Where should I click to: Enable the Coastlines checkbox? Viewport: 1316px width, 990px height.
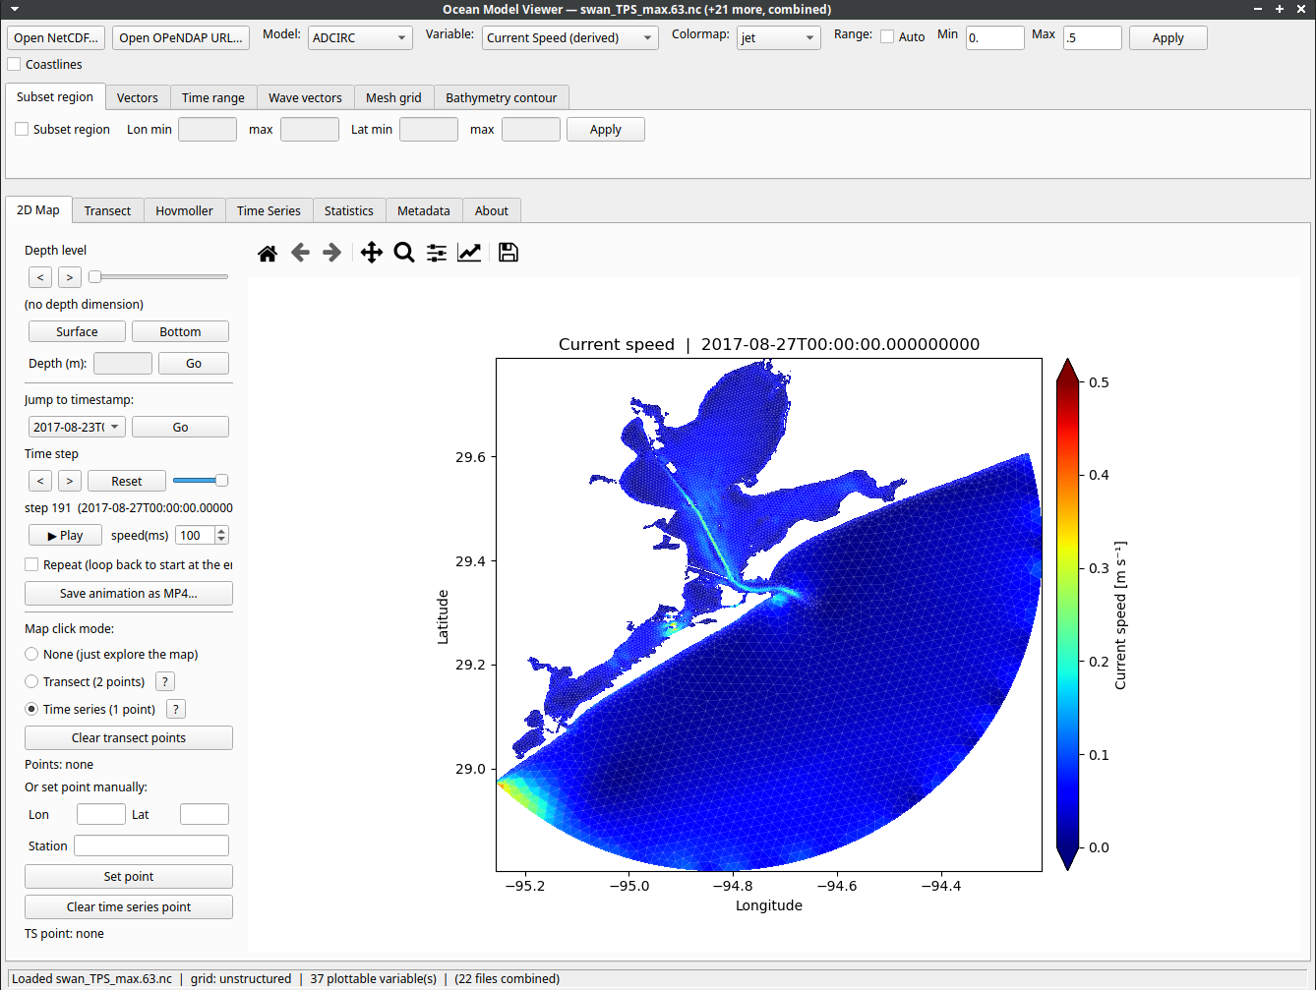pyautogui.click(x=15, y=64)
